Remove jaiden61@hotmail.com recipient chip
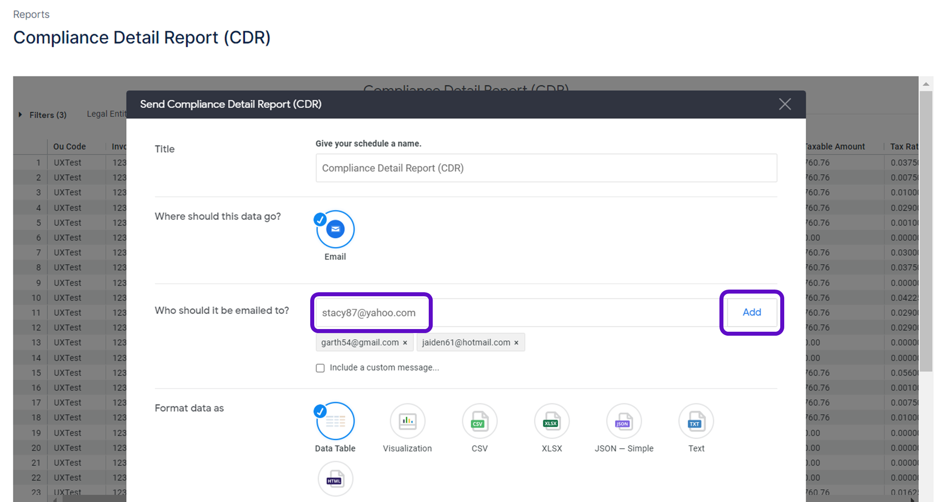This screenshot has width=952, height=502. pos(516,343)
